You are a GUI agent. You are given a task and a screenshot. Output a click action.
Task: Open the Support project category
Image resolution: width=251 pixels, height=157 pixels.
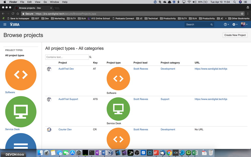165,99
